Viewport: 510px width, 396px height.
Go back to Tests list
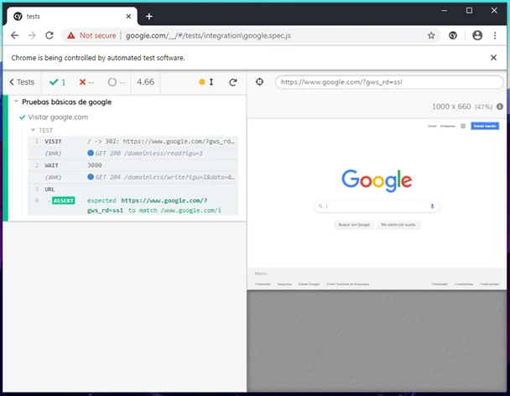tap(22, 82)
